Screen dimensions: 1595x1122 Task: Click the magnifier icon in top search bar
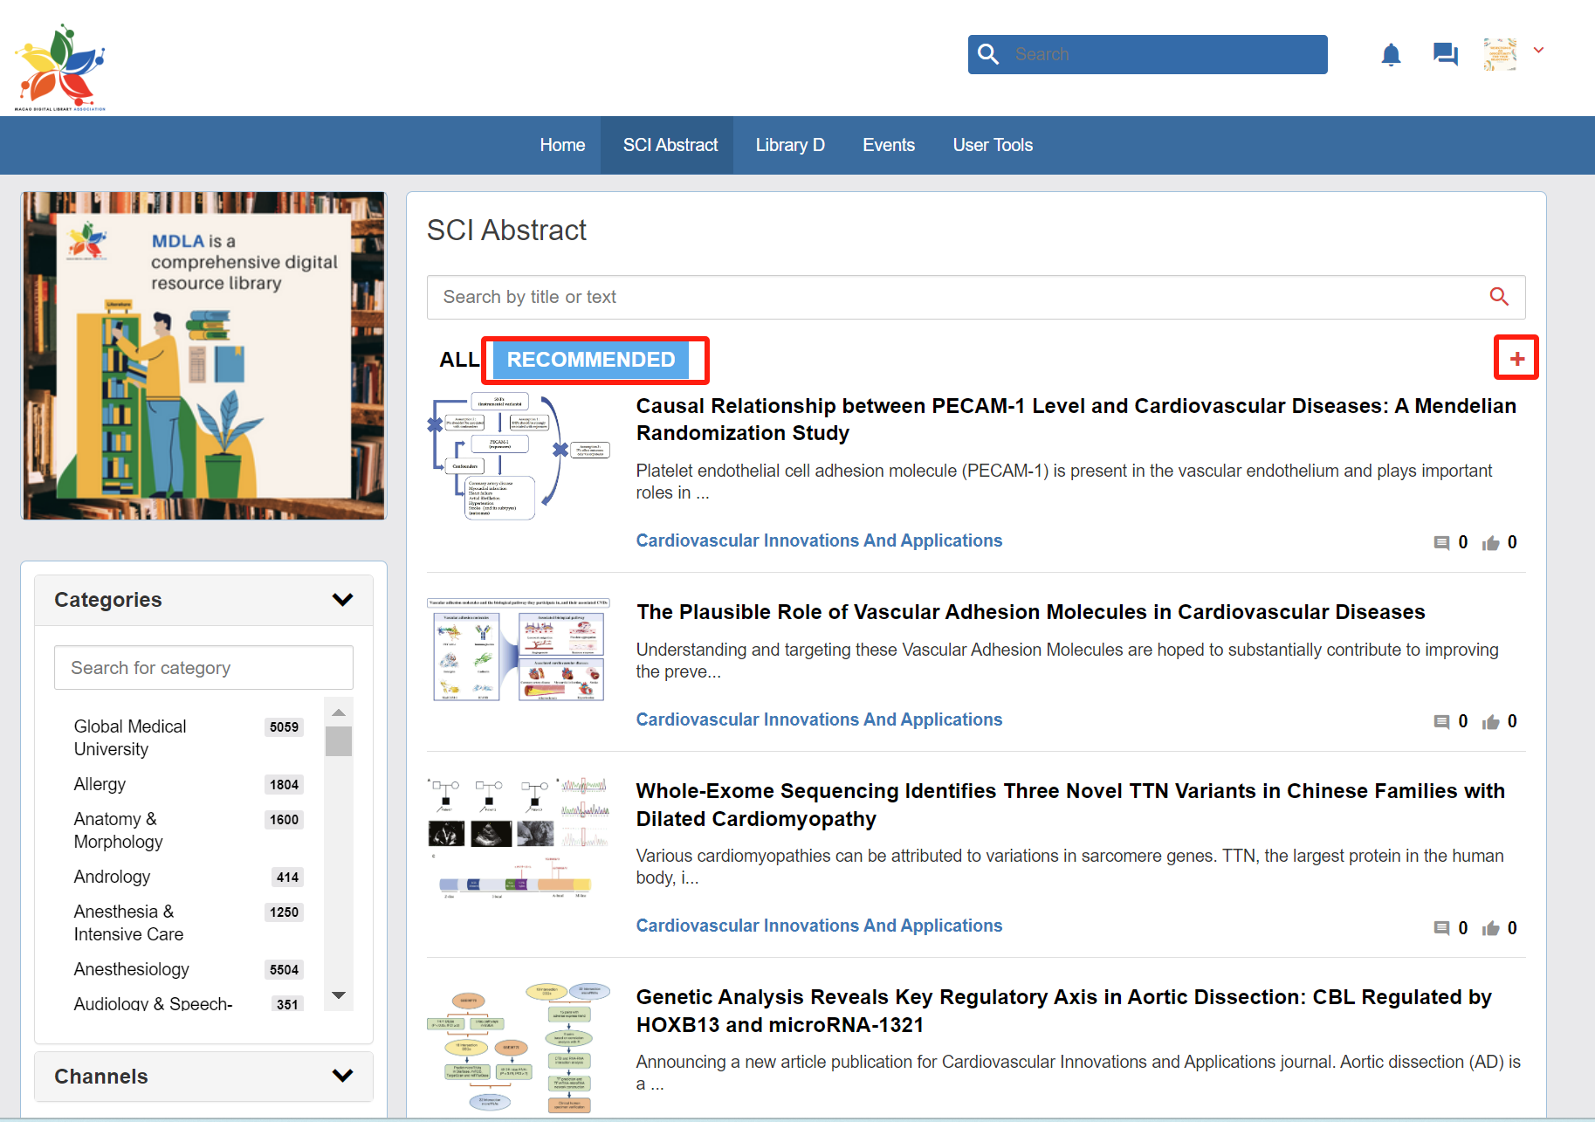tap(988, 54)
